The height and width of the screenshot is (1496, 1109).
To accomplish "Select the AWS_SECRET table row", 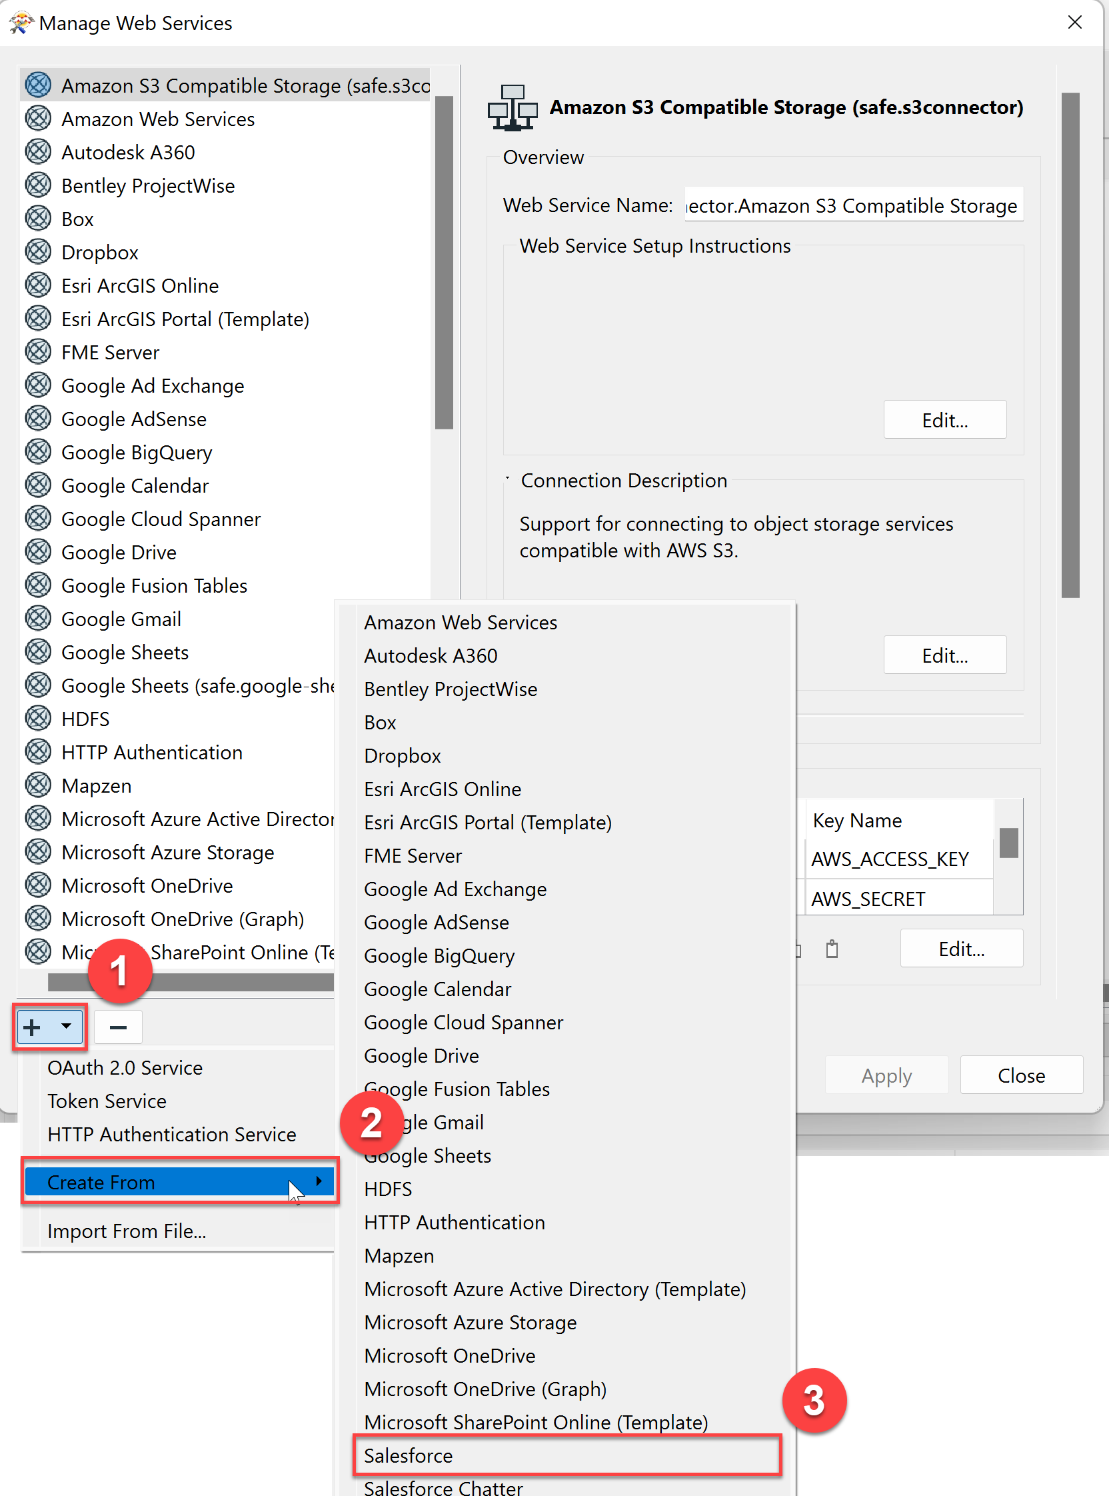I will point(898,898).
